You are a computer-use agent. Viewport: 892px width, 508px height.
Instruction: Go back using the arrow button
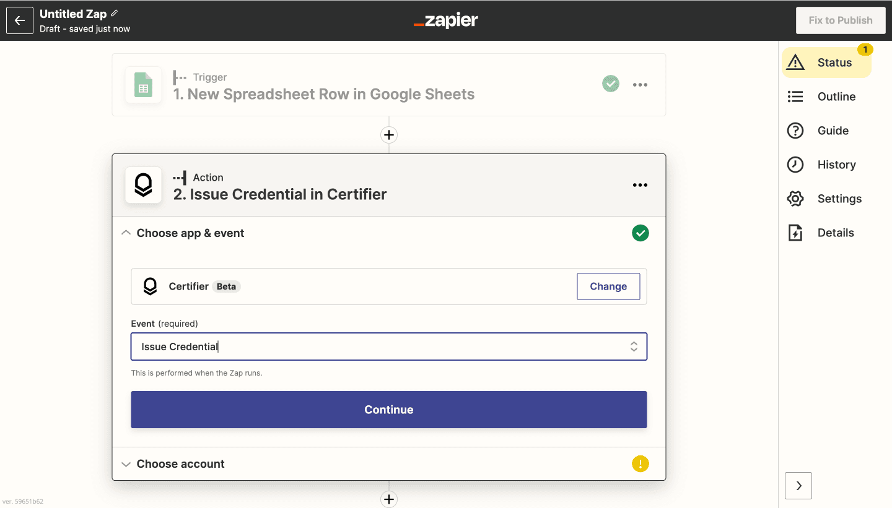[x=20, y=20]
